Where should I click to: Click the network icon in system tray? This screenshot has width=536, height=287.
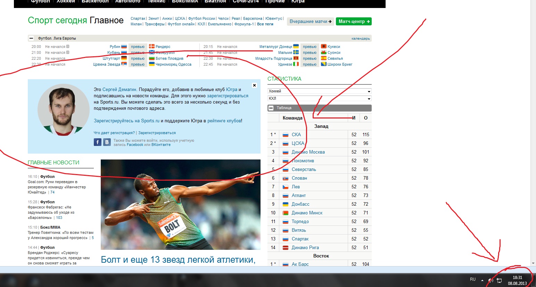click(x=499, y=280)
